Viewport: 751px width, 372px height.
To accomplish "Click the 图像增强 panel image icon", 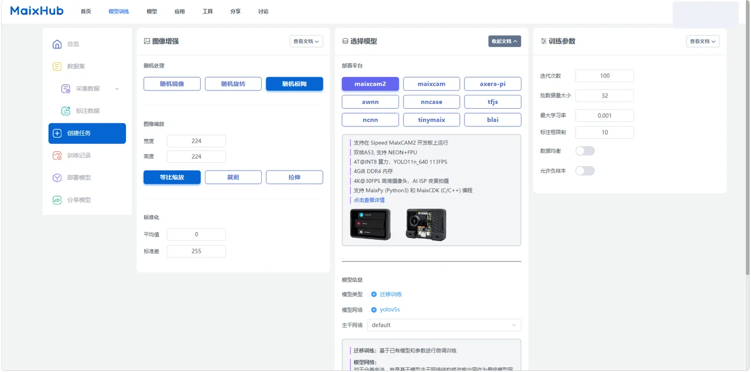I will [147, 41].
